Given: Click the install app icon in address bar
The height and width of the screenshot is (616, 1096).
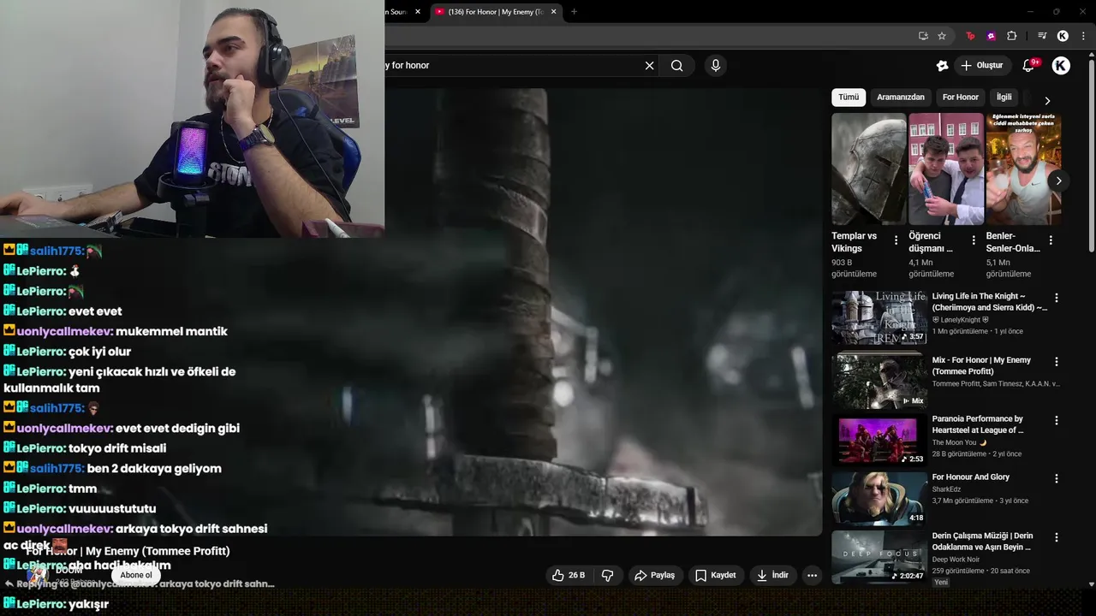Looking at the screenshot, I should coord(923,36).
